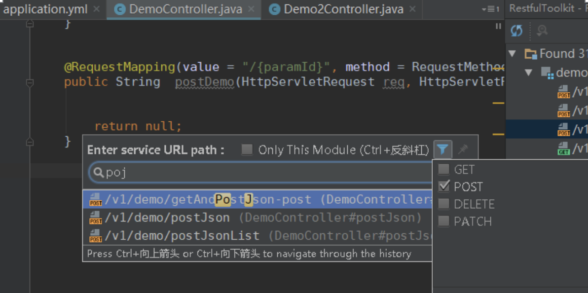This screenshot has height=293, width=588.
Task: Collapse the method ending brace fold marker
Action: tap(30, 142)
